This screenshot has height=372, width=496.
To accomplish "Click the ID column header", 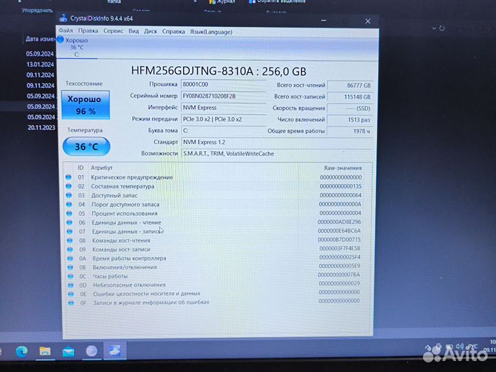I will click(81, 167).
